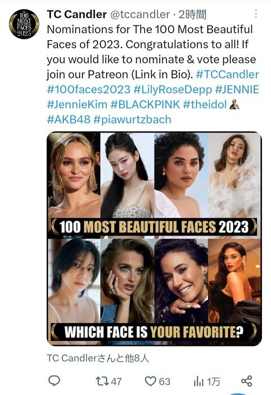The height and width of the screenshot is (395, 271).
Task: Click the TC Candler display name
Action: click(77, 14)
